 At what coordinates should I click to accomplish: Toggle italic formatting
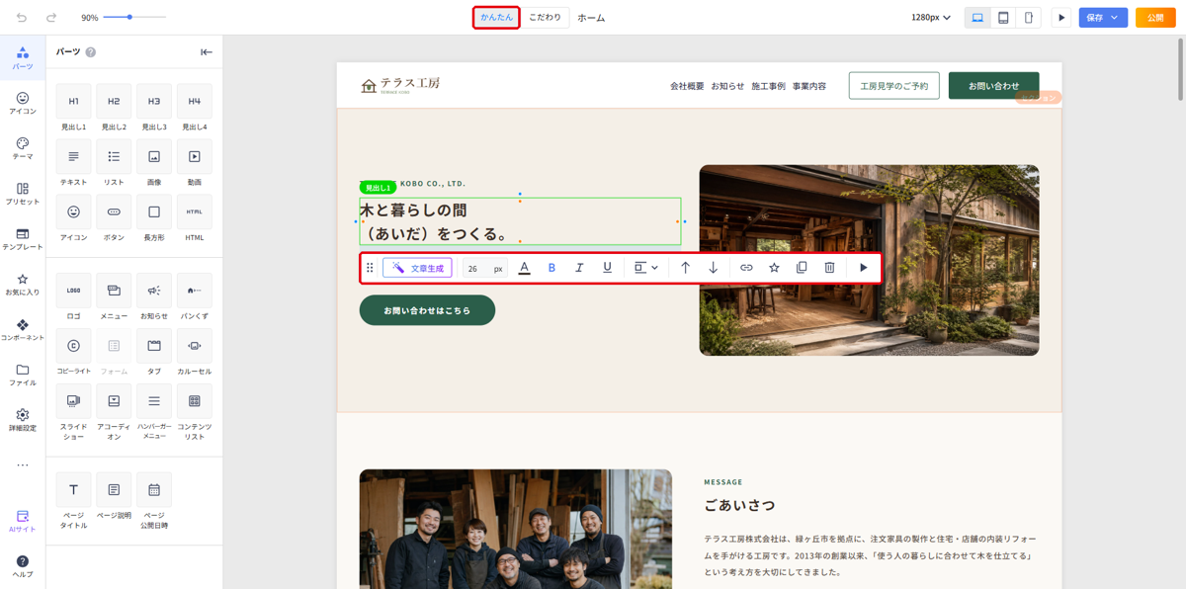point(579,268)
